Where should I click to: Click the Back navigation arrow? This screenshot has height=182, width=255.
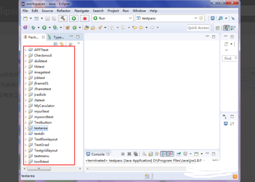tap(141, 28)
